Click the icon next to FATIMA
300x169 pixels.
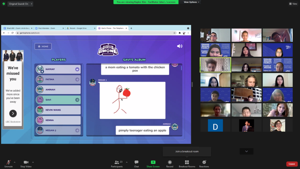pos(77,80)
